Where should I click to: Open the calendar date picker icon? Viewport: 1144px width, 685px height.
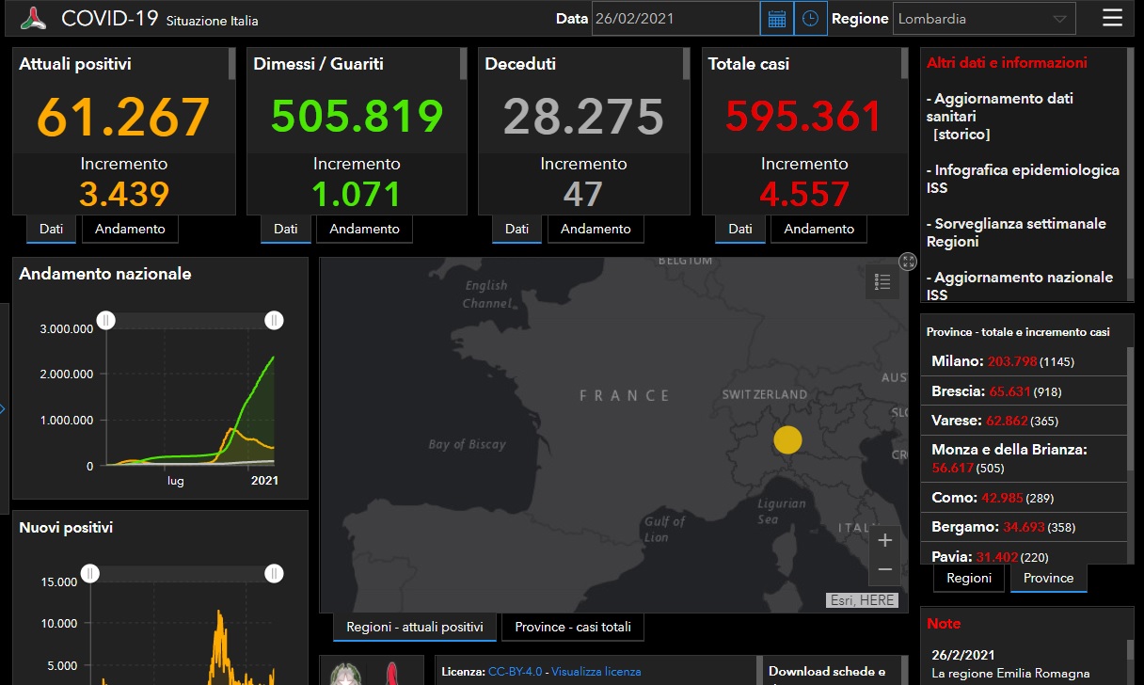pos(777,19)
